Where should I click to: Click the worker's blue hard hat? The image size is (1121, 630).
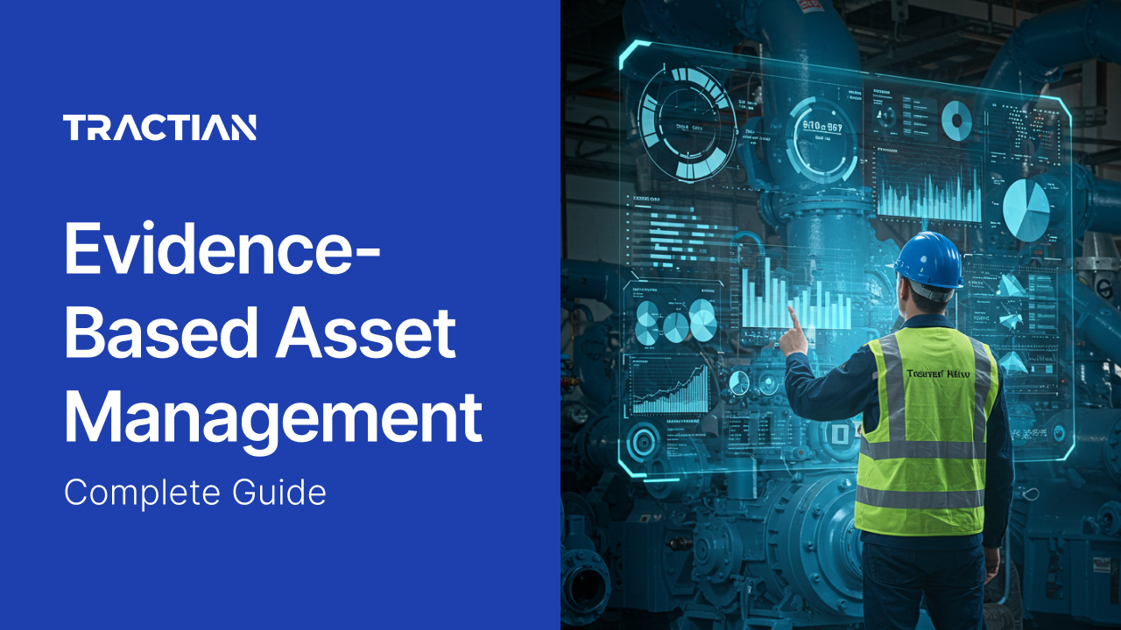pyautogui.click(x=928, y=258)
